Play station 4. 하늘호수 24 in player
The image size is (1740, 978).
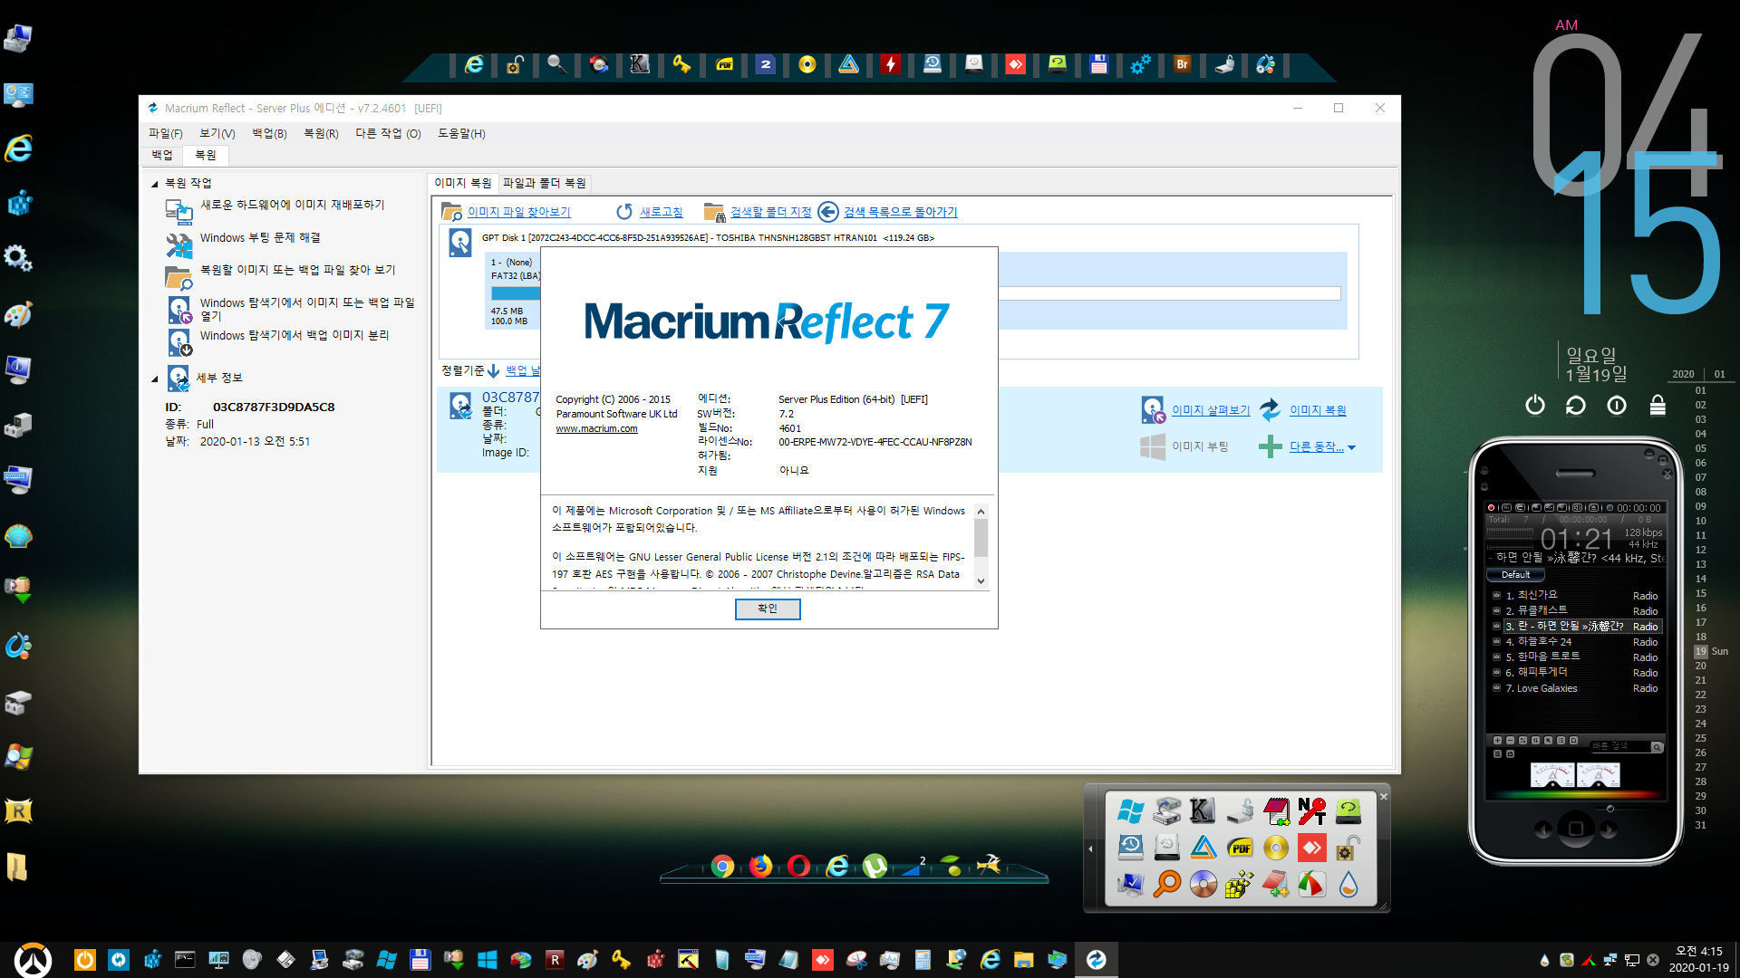[1576, 641]
